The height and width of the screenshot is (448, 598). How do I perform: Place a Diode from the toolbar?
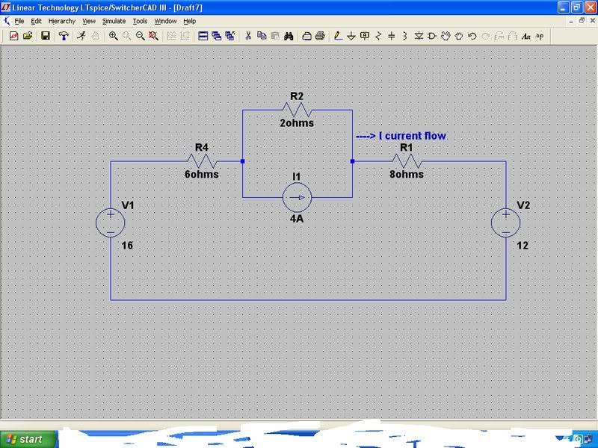click(x=419, y=36)
